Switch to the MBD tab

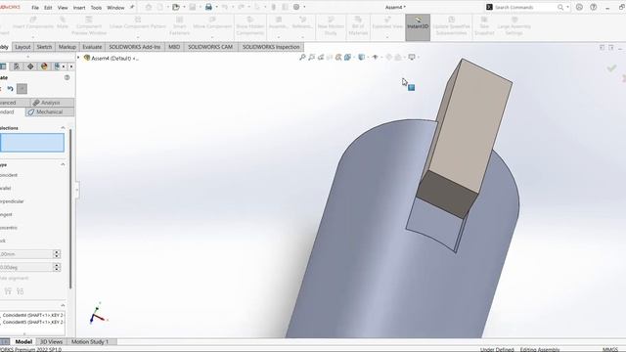tap(174, 47)
